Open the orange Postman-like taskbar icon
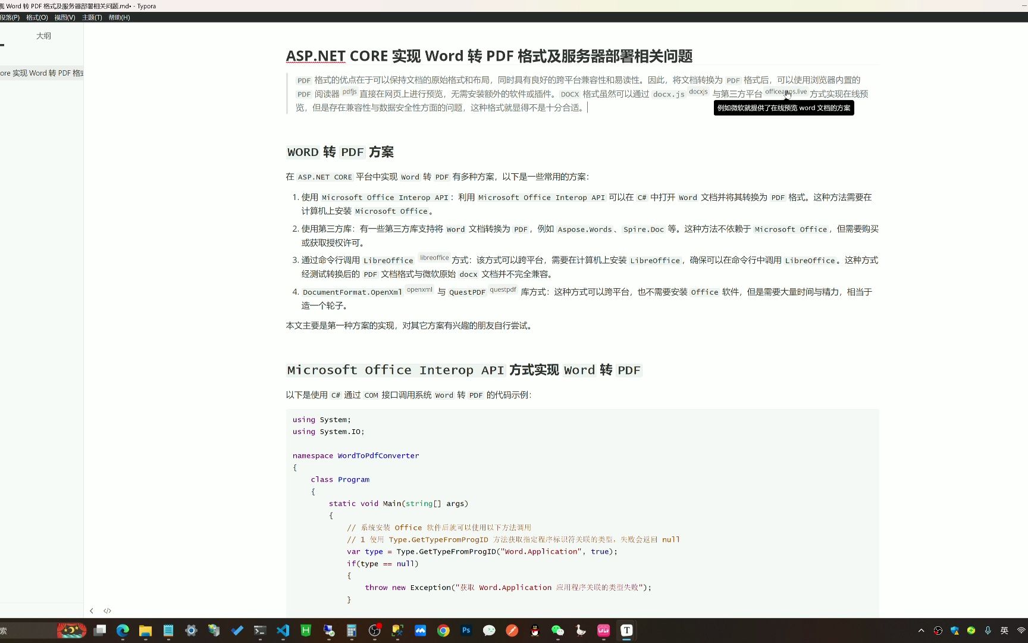 [x=512, y=630]
